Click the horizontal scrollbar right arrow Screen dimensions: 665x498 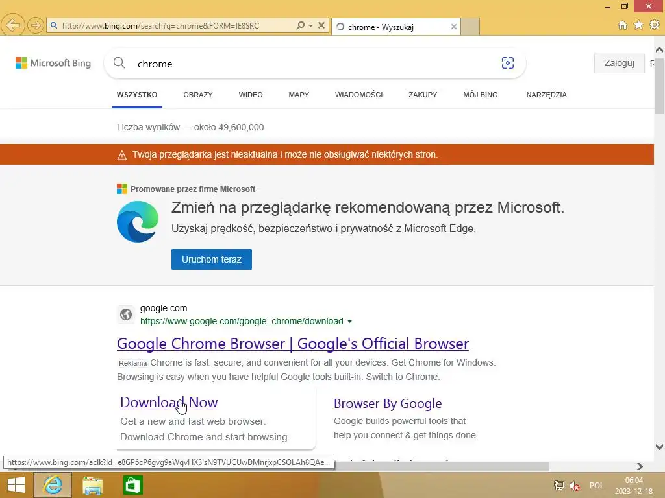[640, 466]
